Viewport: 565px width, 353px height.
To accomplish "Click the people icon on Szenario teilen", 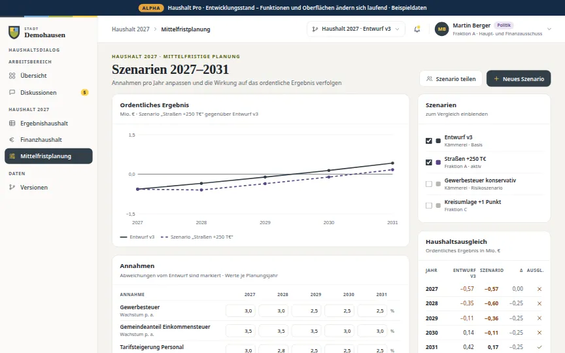I will tap(429, 79).
